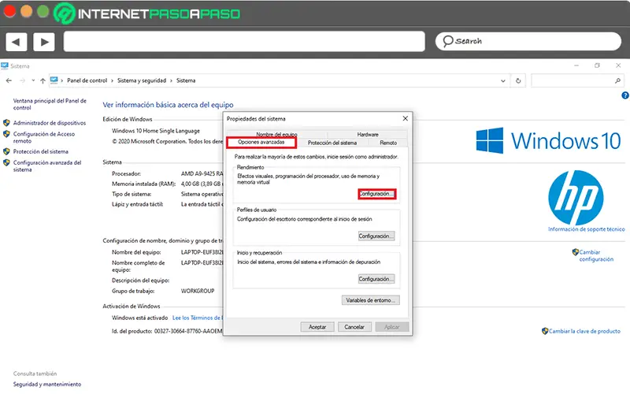Click shield icon beside Configuración de Acceso remoto
This screenshot has height=394, width=630.
pos(6,134)
